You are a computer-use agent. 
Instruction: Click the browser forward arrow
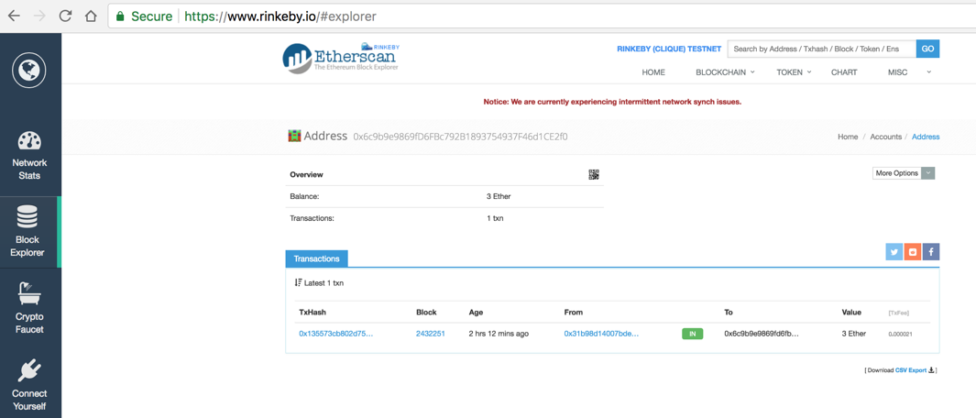pos(39,16)
